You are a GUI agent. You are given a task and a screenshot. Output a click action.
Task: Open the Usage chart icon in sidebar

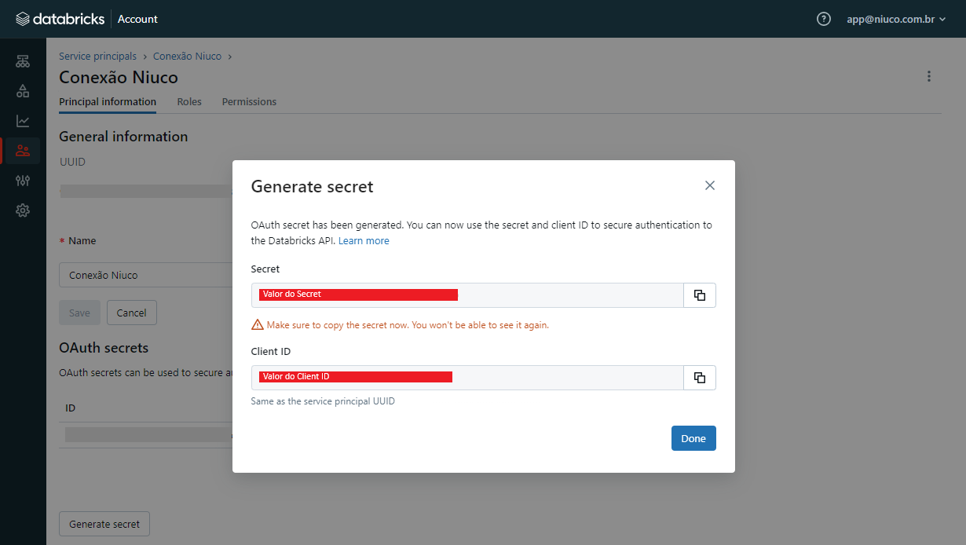pyautogui.click(x=23, y=121)
